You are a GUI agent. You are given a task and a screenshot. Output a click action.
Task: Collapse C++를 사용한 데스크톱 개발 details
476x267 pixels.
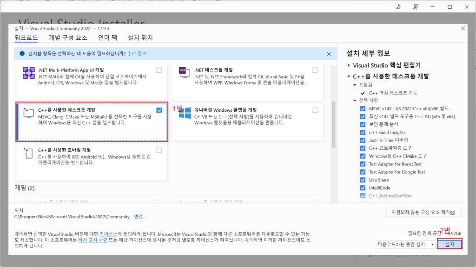[349, 76]
